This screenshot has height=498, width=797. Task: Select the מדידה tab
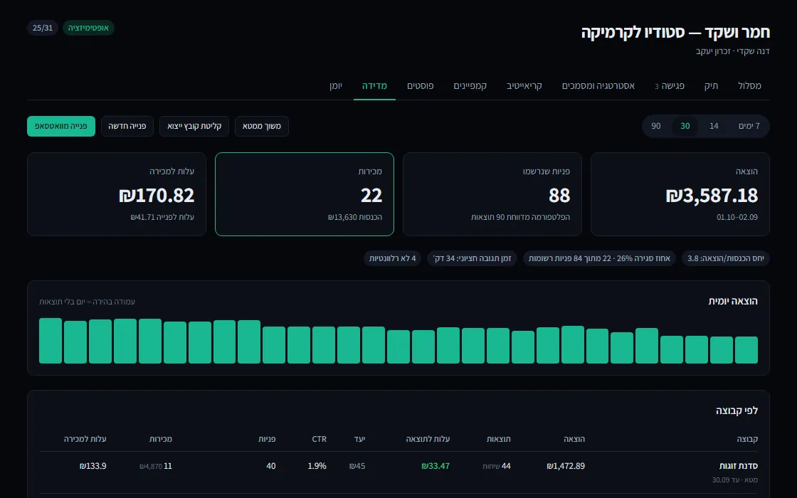pyautogui.click(x=374, y=85)
